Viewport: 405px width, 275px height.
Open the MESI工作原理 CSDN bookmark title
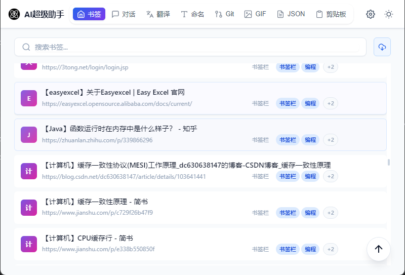tap(186, 165)
